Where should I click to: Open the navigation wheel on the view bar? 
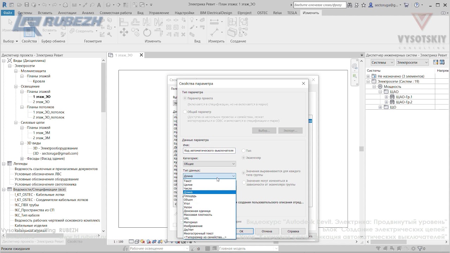pyautogui.click(x=354, y=66)
